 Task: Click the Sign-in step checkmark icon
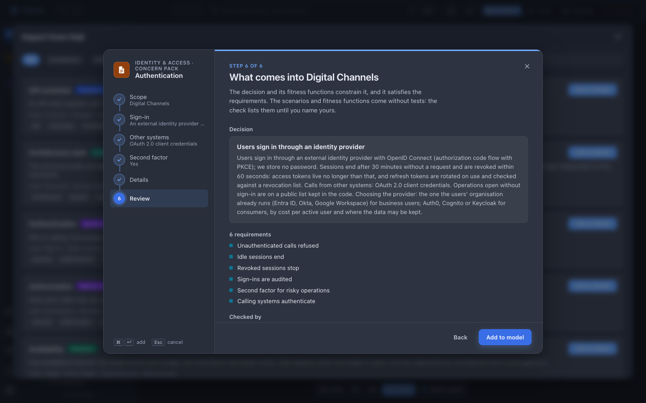click(119, 120)
